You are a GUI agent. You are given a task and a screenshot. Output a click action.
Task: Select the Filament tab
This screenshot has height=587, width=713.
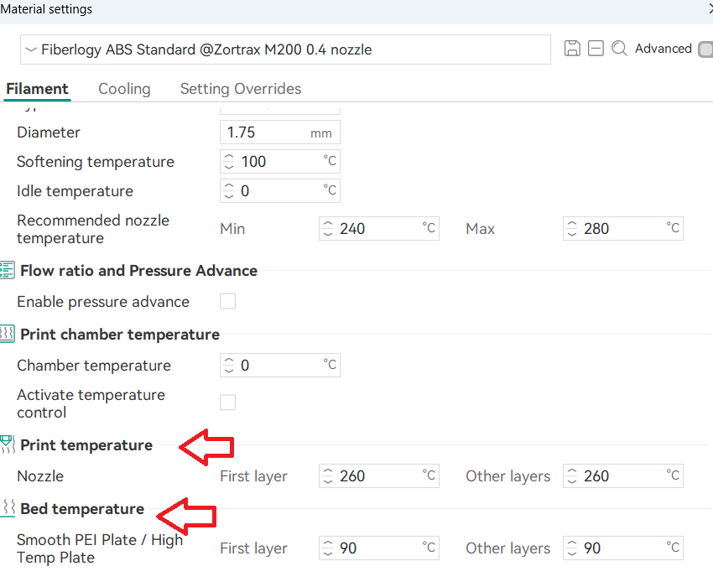click(x=37, y=89)
